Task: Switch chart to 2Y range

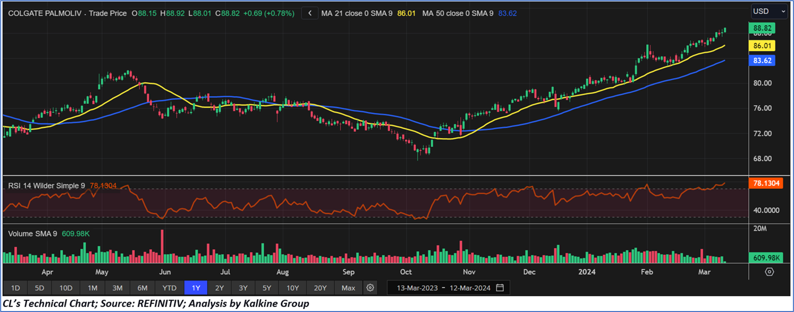Action: [x=219, y=288]
